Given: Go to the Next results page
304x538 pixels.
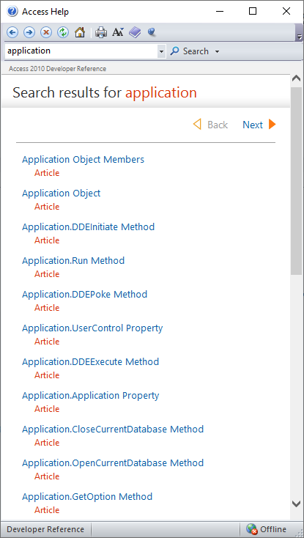Looking at the screenshot, I should point(253,125).
